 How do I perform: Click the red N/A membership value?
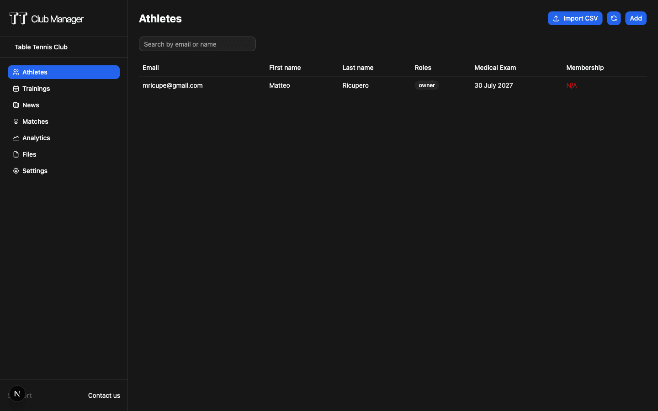(x=571, y=85)
